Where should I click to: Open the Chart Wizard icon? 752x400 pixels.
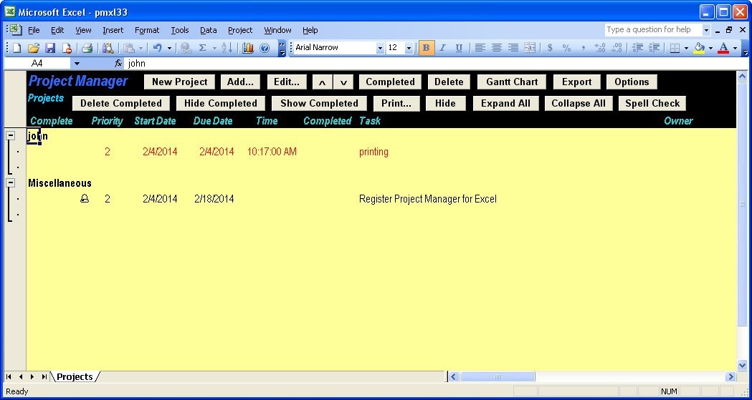click(248, 48)
